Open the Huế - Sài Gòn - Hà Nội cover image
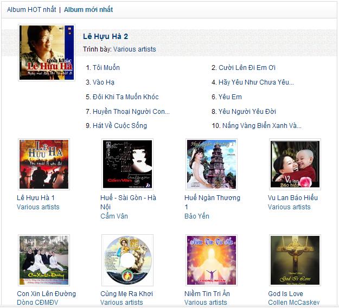Viewport: 339px width, 308px height. (127, 164)
